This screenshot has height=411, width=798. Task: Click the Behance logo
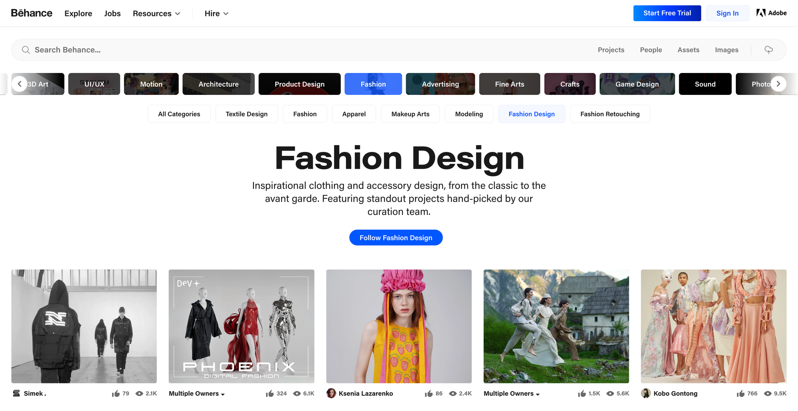pos(32,13)
